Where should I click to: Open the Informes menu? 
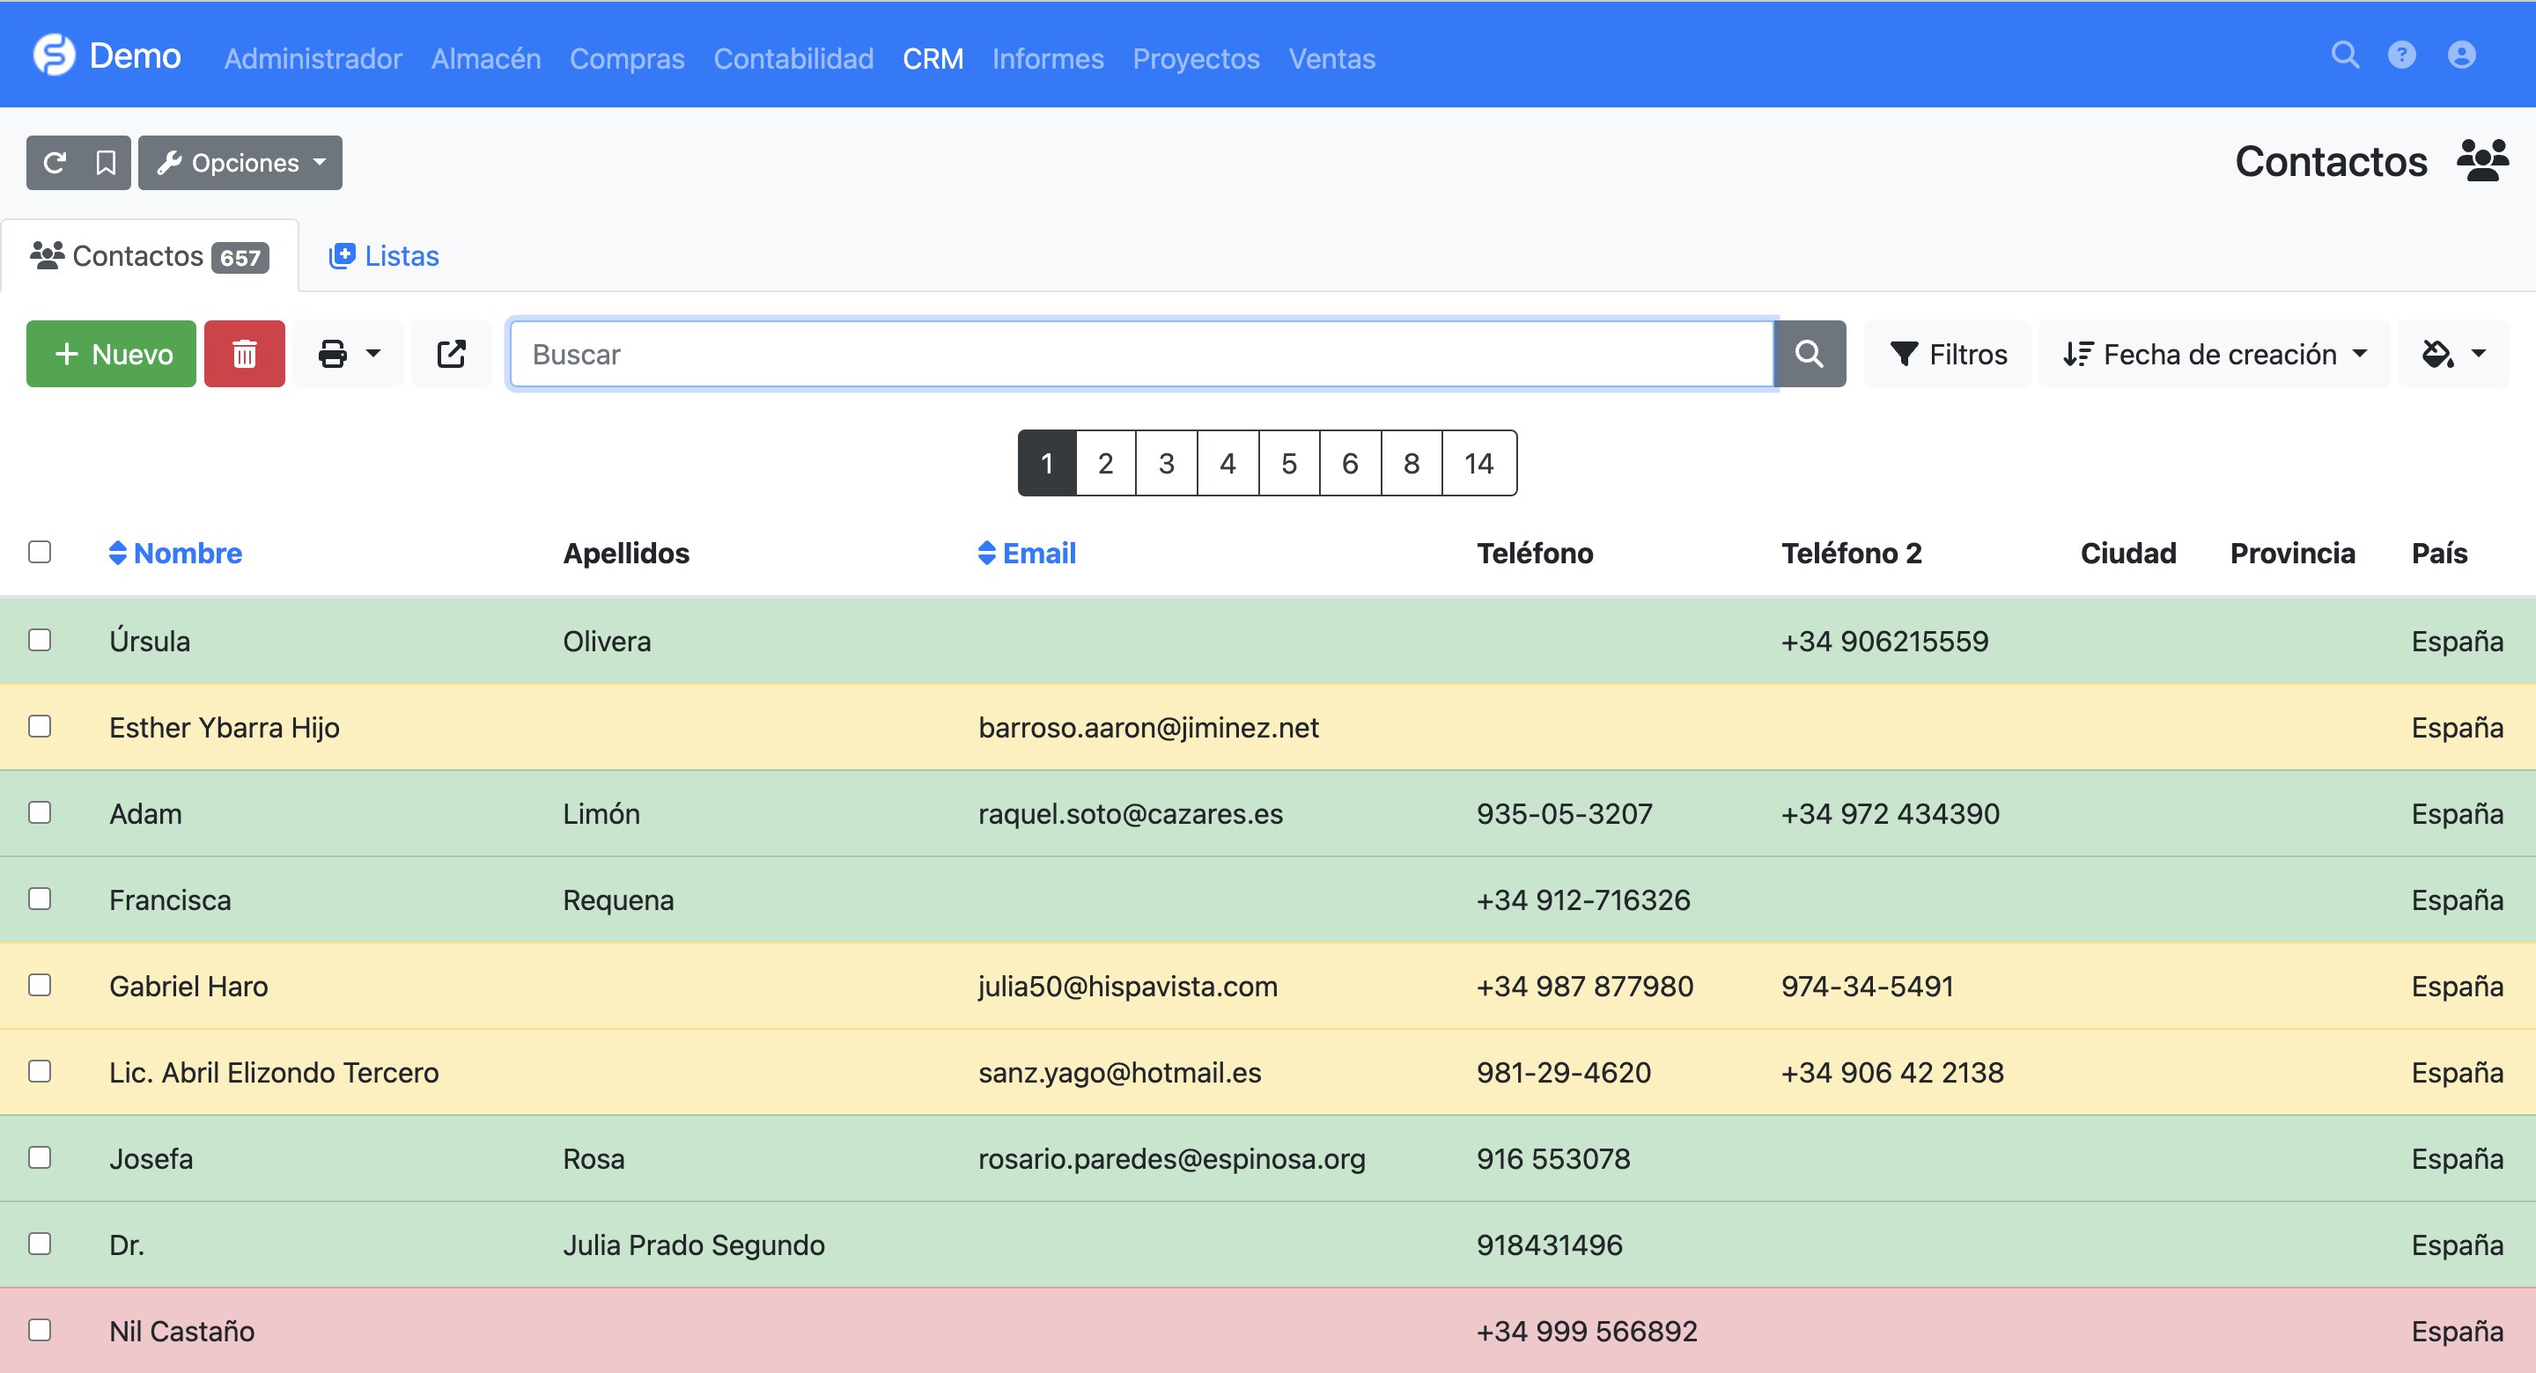[1048, 59]
